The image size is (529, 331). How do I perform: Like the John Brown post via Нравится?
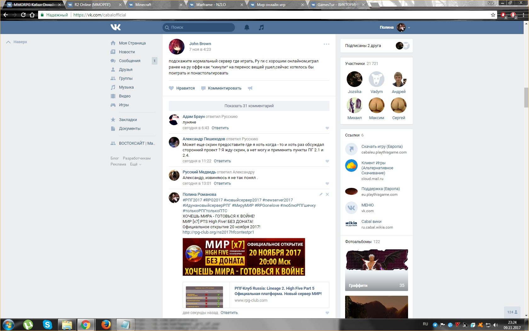pyautogui.click(x=182, y=88)
